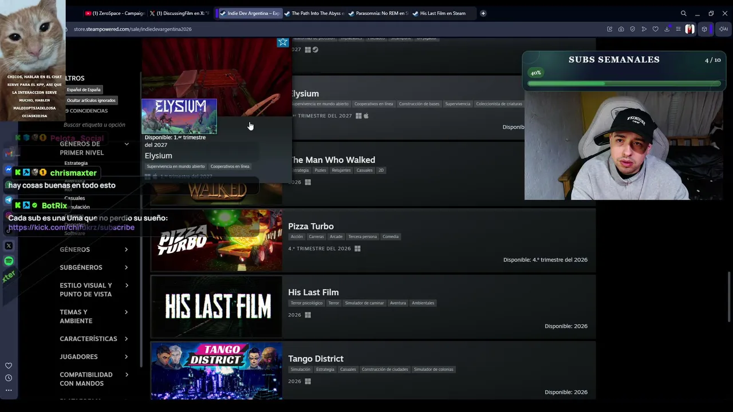Screen dimensions: 733x412
Task: Click Windows platform icon on His Last Film row
Action: [x=308, y=315]
